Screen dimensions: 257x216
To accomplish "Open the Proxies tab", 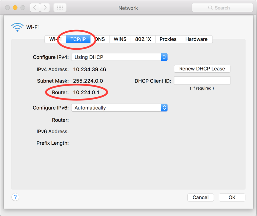I will (x=168, y=39).
